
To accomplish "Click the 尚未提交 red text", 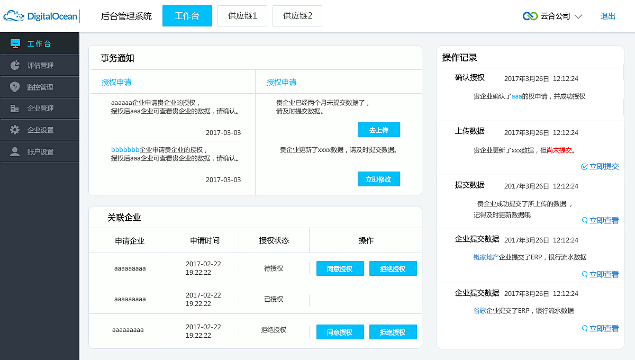I will point(559,150).
